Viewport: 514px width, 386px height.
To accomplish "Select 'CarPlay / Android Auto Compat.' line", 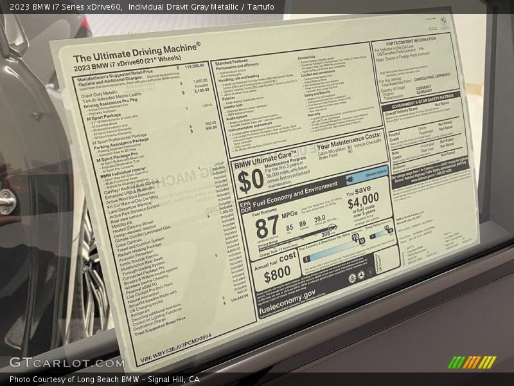I will point(132,187).
